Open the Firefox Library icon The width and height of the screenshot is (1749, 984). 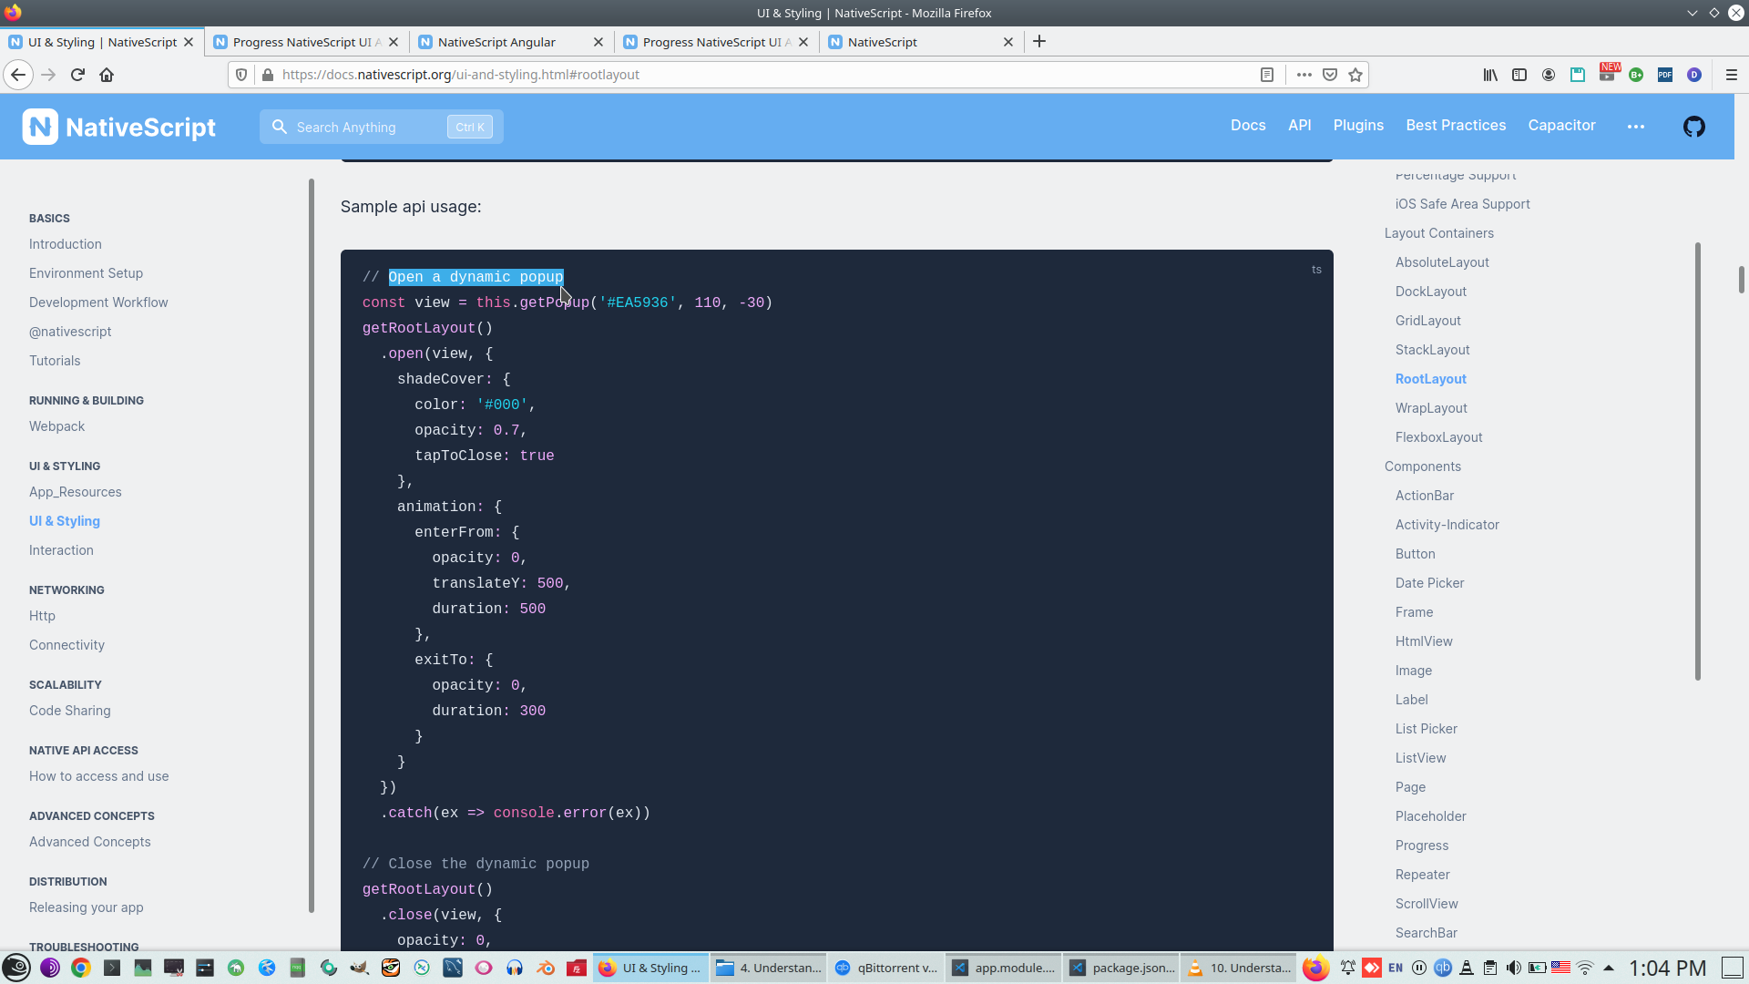[1490, 75]
